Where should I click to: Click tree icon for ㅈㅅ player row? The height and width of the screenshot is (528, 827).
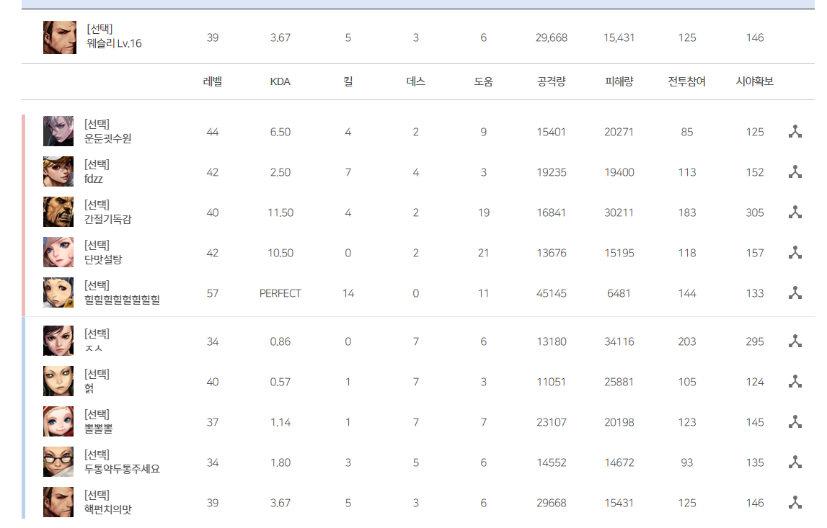[x=795, y=341]
